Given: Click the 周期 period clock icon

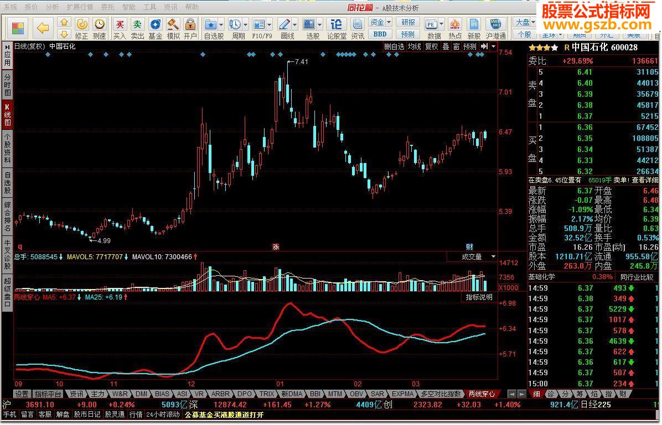Looking at the screenshot, I should [x=235, y=24].
